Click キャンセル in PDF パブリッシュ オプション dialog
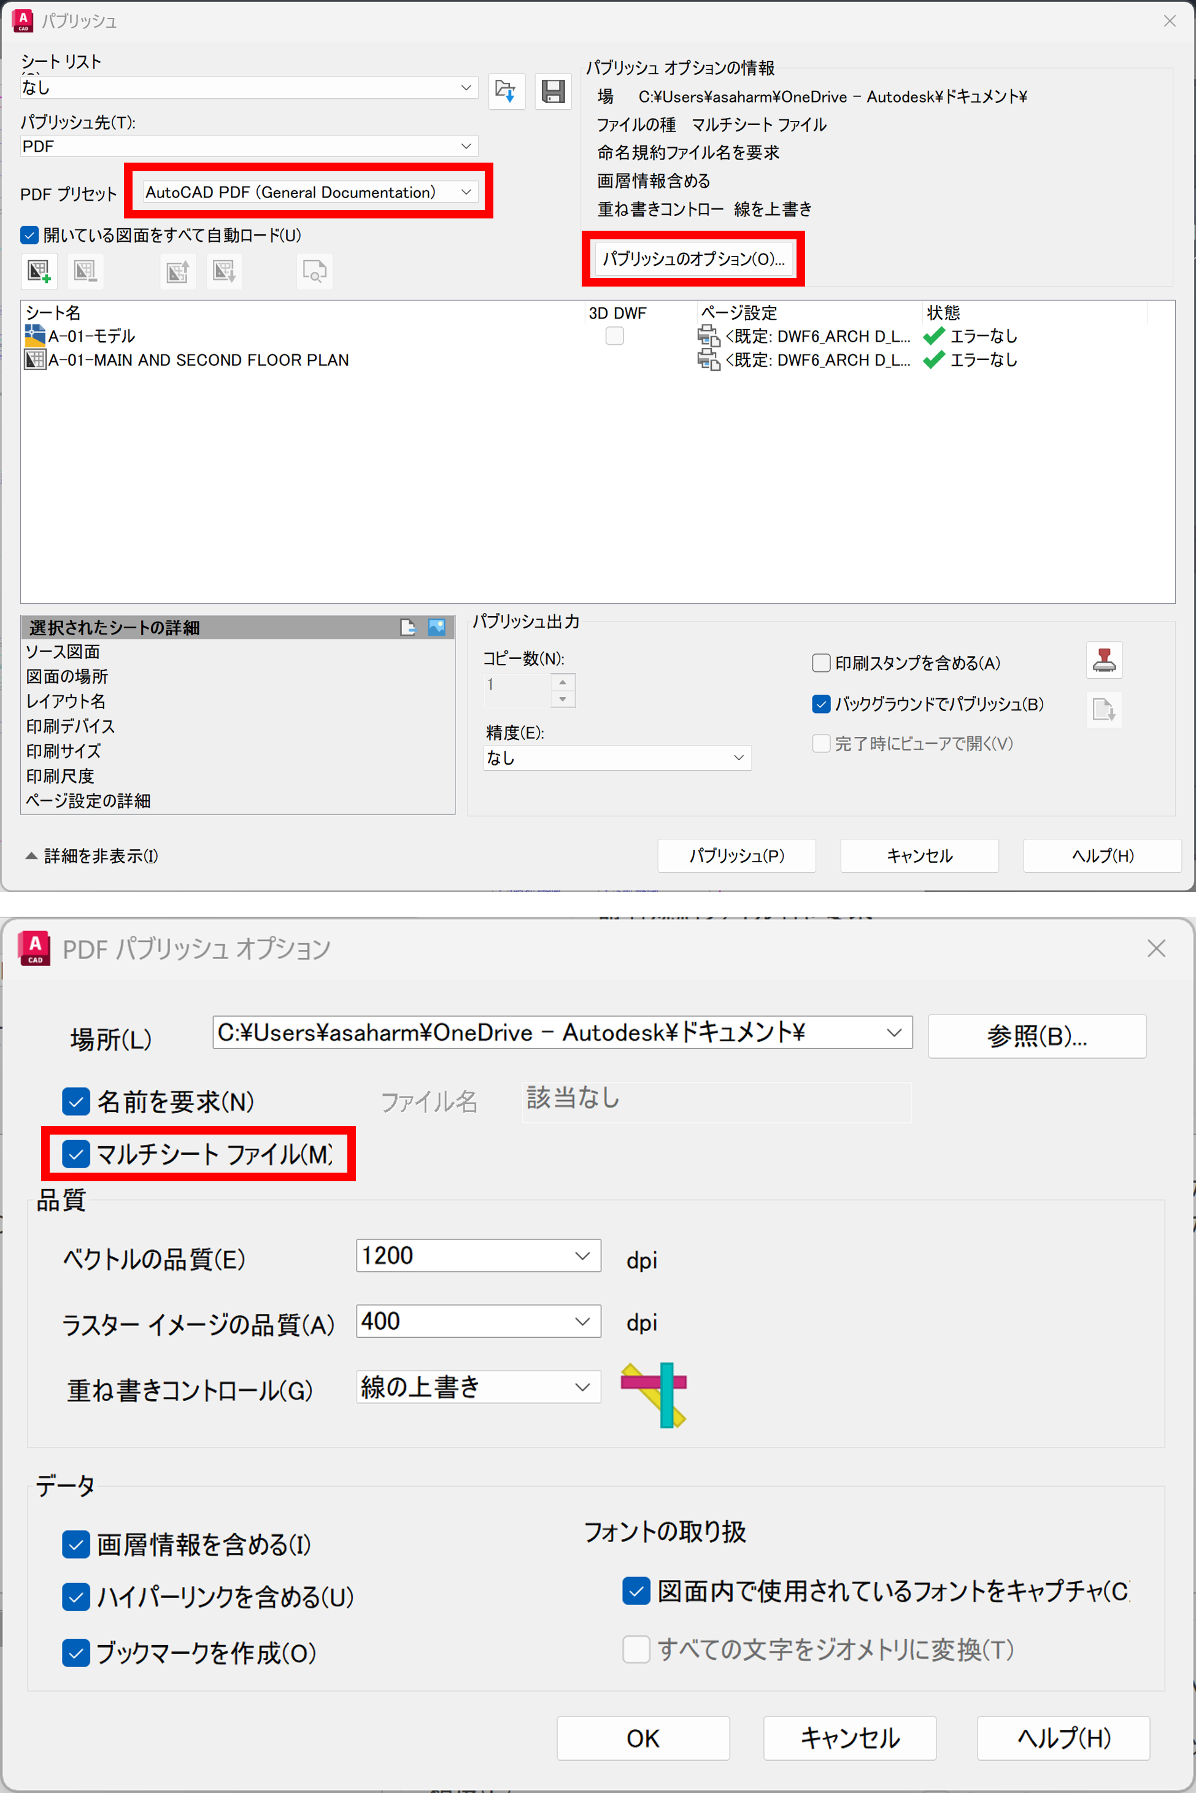Image resolution: width=1196 pixels, height=1793 pixels. pos(850,1738)
